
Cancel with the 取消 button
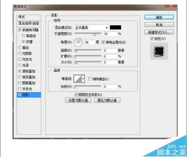159,25
